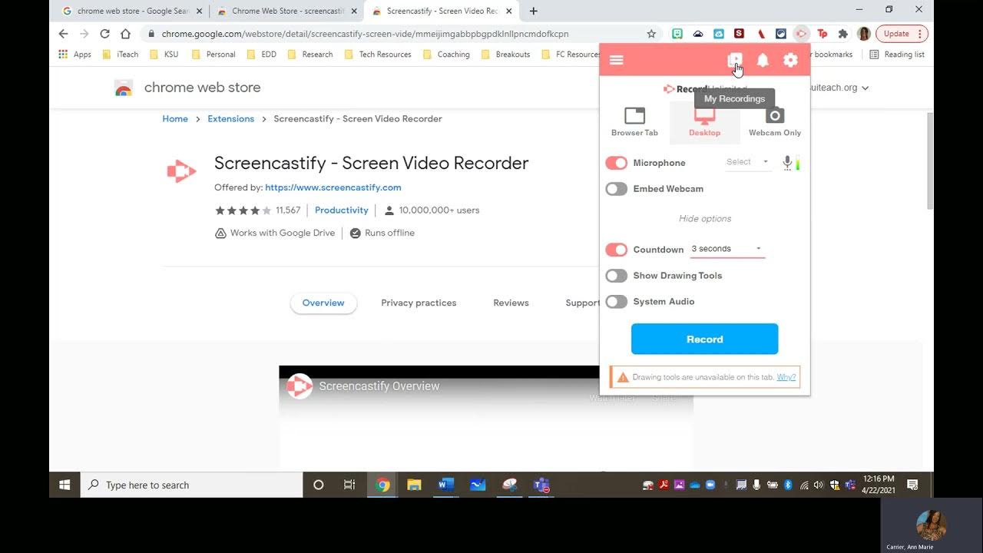Open the iTeach bookmarks folder

(120, 55)
